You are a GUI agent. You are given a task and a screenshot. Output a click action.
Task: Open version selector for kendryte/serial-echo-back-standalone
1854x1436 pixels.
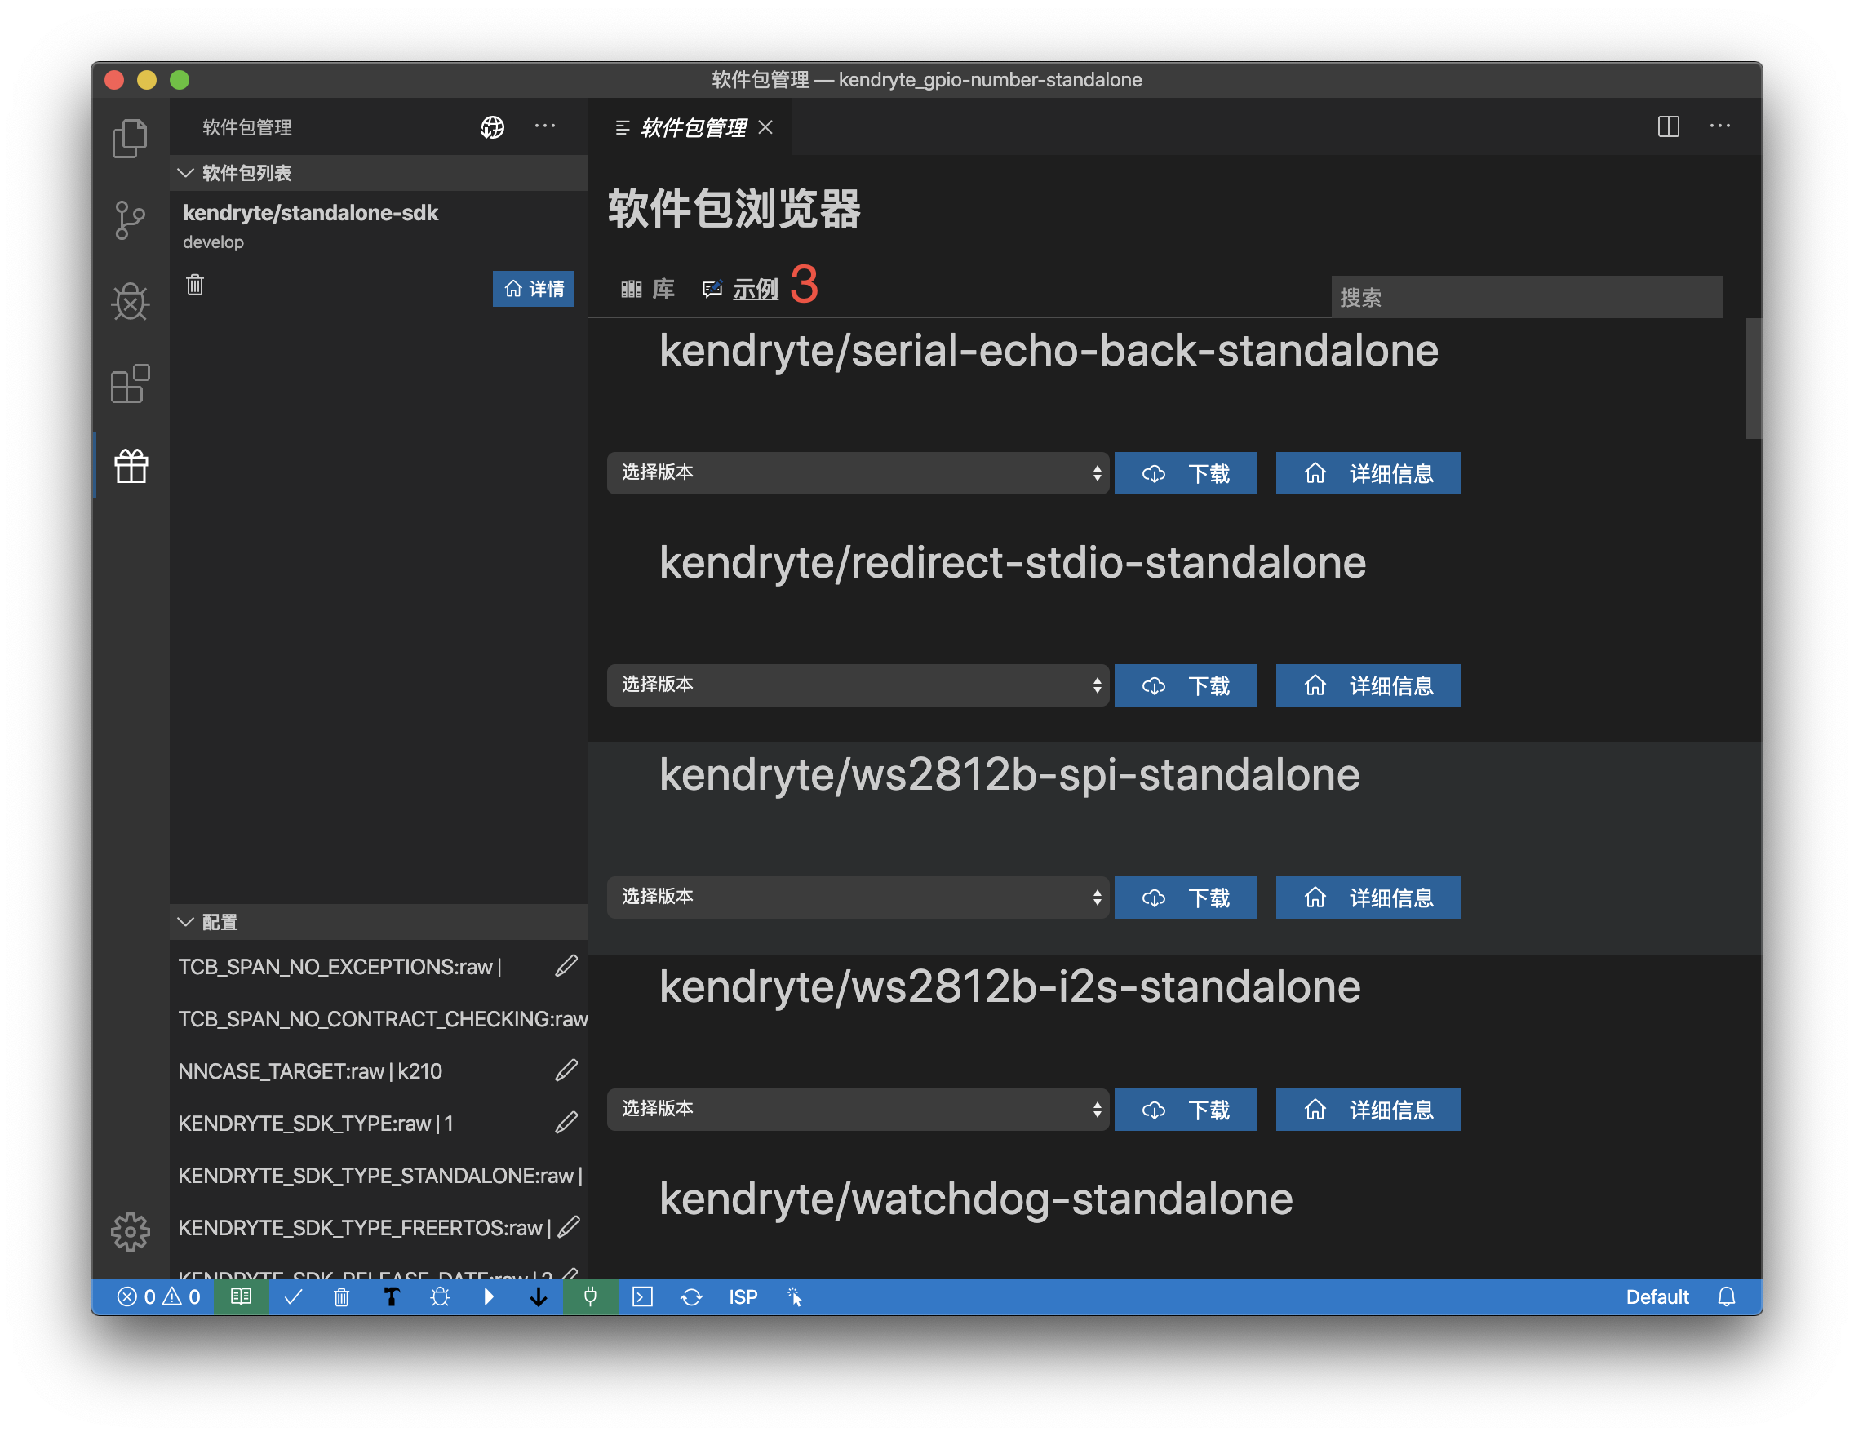tap(858, 472)
